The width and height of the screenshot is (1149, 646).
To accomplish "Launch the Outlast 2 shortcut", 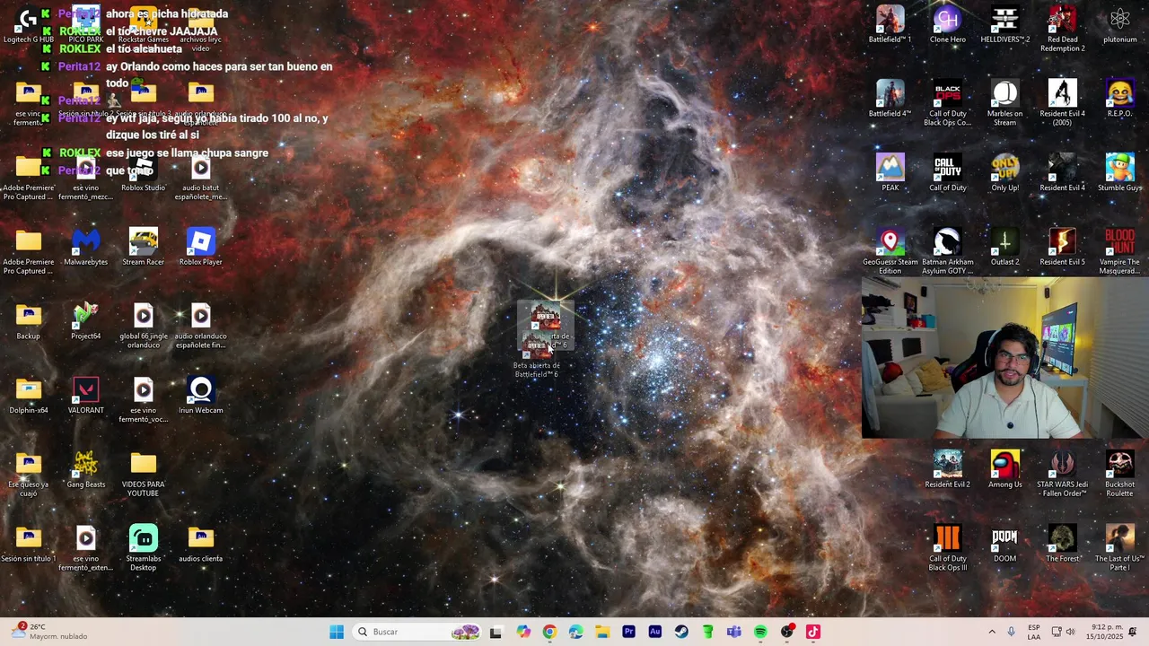I will coord(1004,248).
